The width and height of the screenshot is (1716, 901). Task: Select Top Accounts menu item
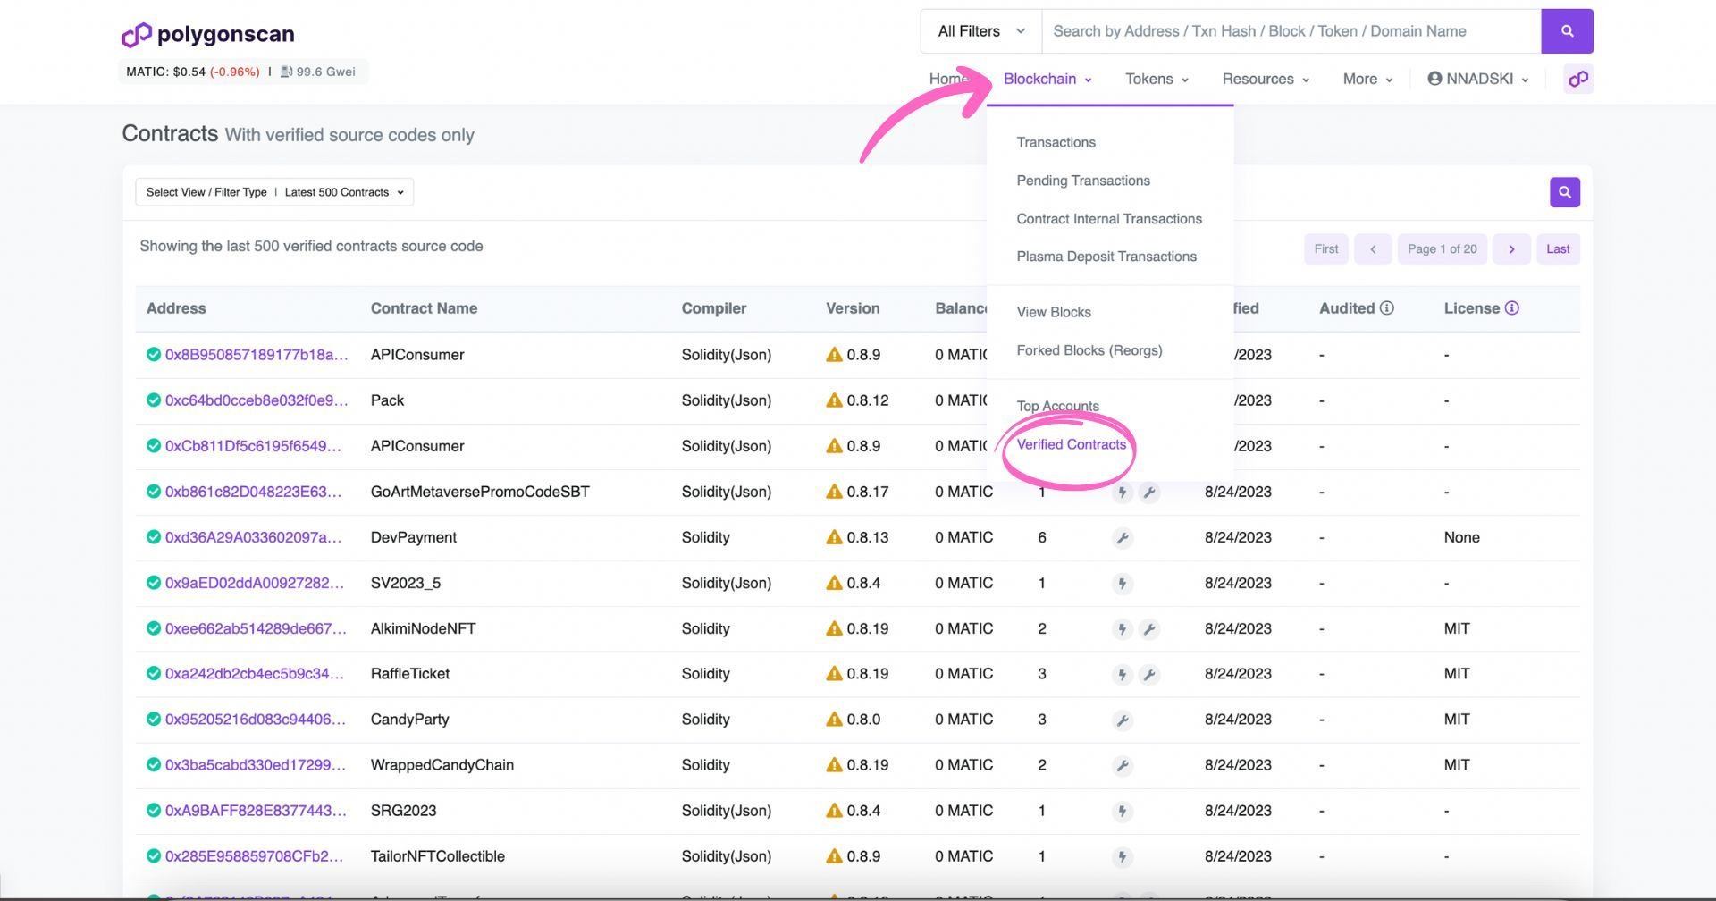[x=1058, y=406]
